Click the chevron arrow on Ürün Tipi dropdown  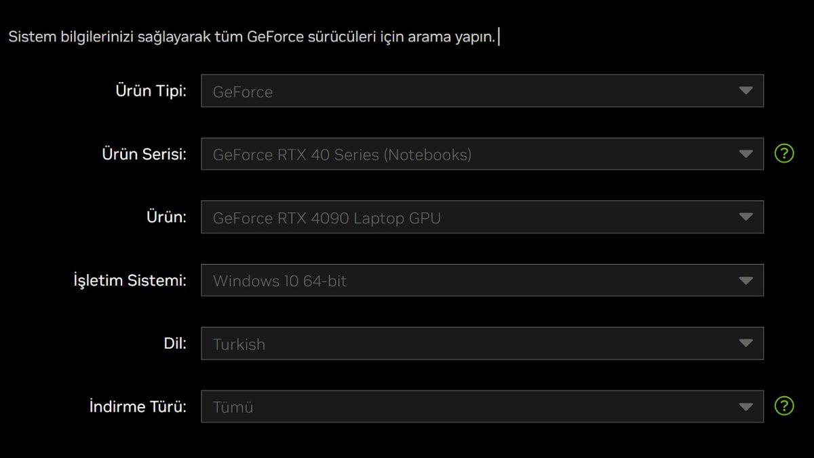(x=747, y=90)
